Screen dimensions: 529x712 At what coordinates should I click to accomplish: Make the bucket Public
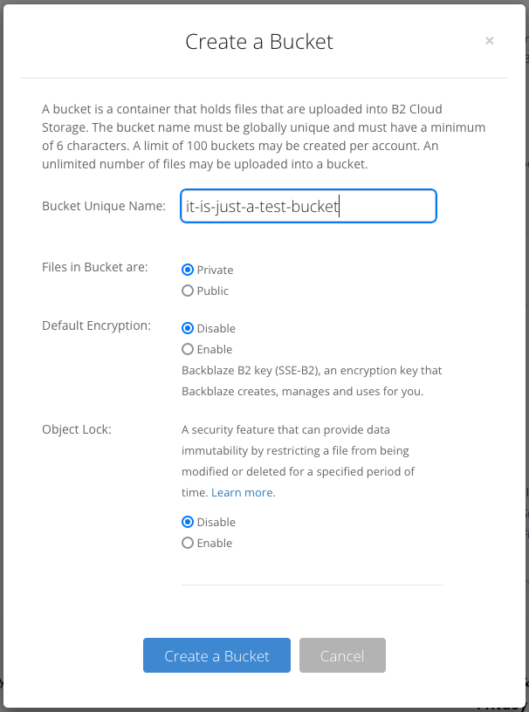188,291
